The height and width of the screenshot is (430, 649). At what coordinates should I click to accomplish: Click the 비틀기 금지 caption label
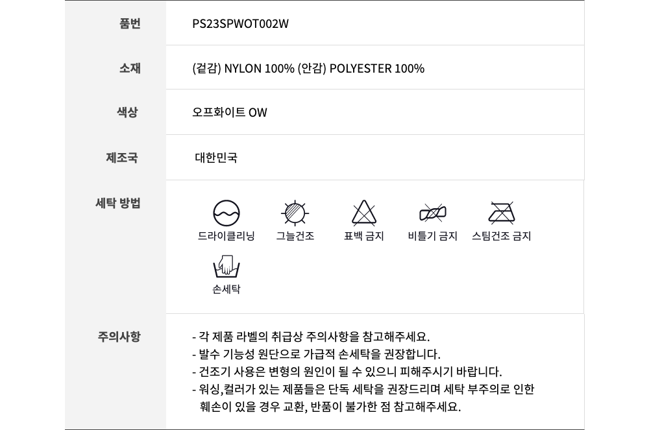click(x=432, y=236)
